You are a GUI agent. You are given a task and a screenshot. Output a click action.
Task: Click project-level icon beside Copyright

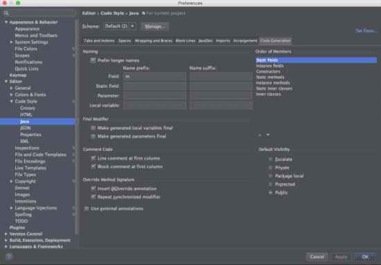[73, 181]
